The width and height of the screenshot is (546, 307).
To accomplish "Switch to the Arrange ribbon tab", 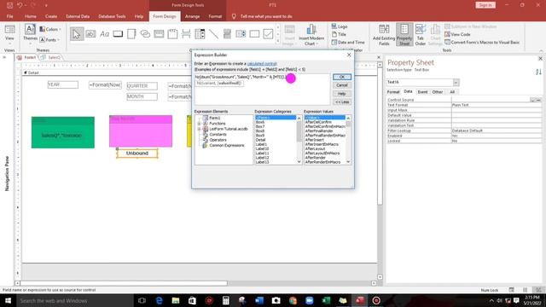I will tap(192, 16).
